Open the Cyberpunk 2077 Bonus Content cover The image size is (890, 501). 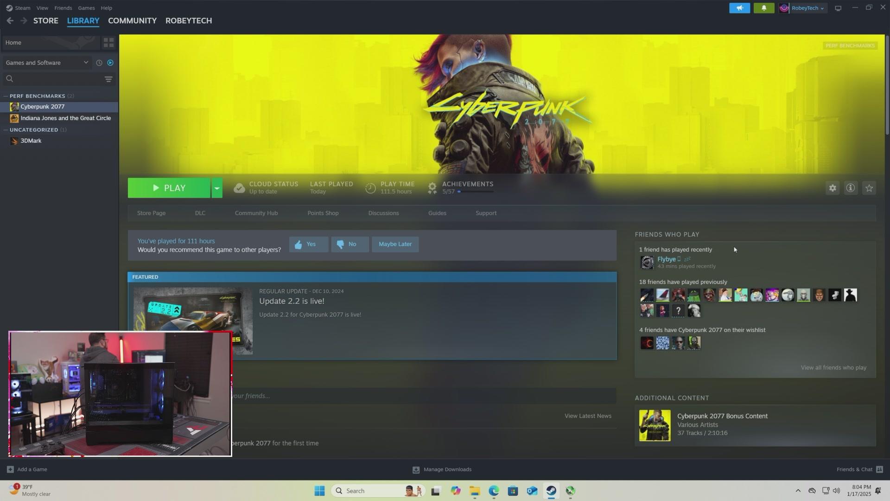[x=655, y=425]
